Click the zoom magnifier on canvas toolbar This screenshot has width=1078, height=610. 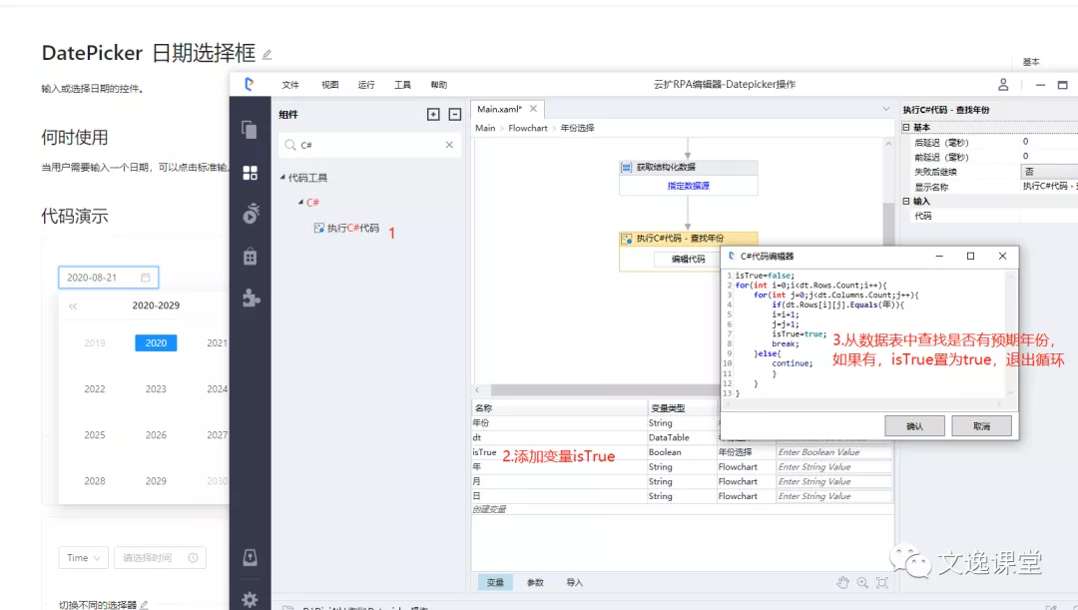point(862,582)
